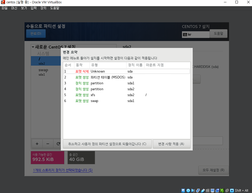This screenshot has height=193, width=252.
Task: Click the optical disc status icon
Action: [x=188, y=190]
